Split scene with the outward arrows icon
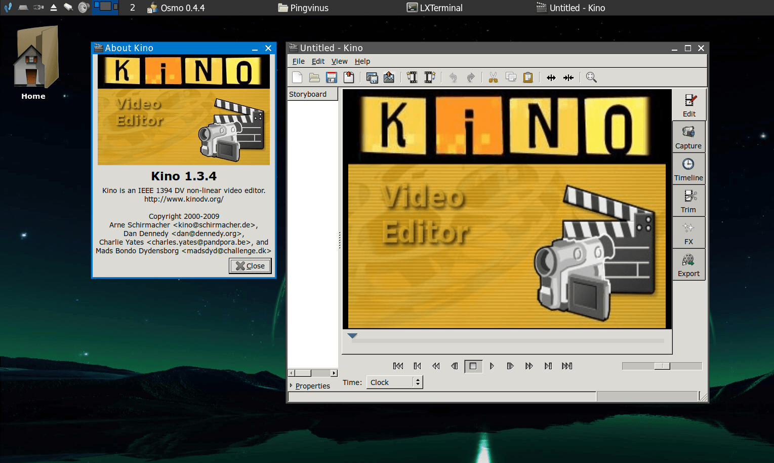The width and height of the screenshot is (774, 463). 551,78
